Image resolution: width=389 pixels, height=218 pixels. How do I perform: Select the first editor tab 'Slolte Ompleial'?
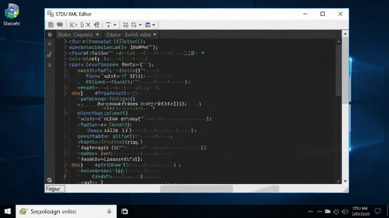[79, 34]
